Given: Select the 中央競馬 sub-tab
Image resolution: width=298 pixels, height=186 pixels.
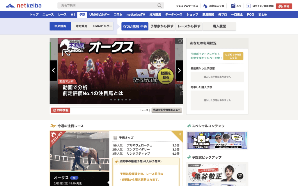Looking at the screenshot, I should pos(60,26).
